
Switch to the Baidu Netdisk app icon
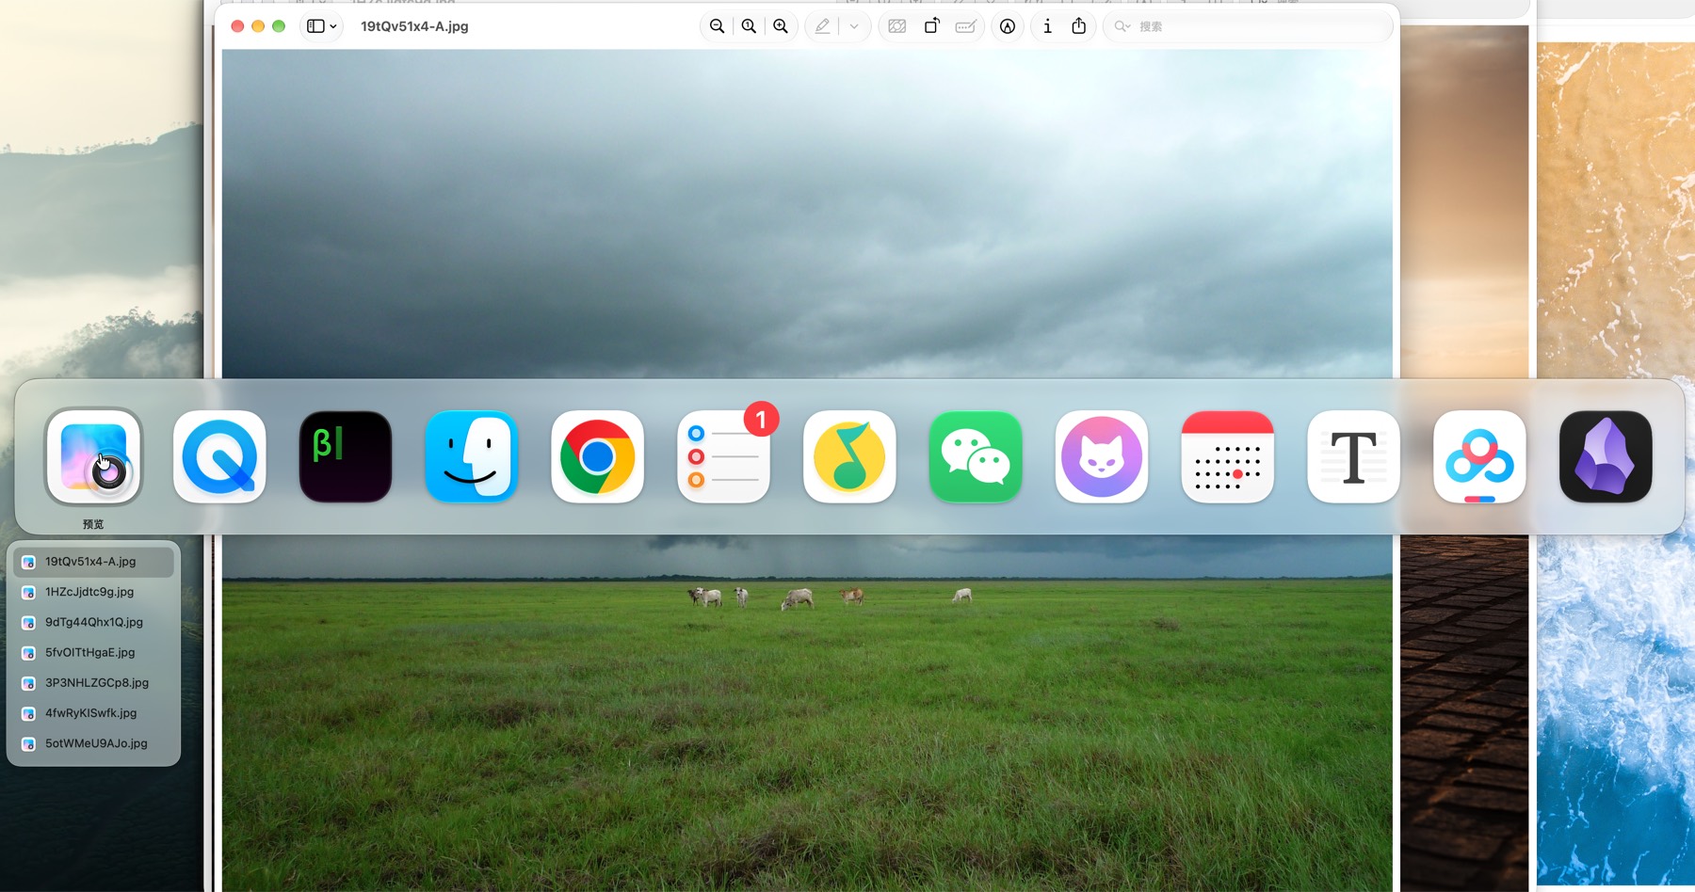pos(1480,456)
